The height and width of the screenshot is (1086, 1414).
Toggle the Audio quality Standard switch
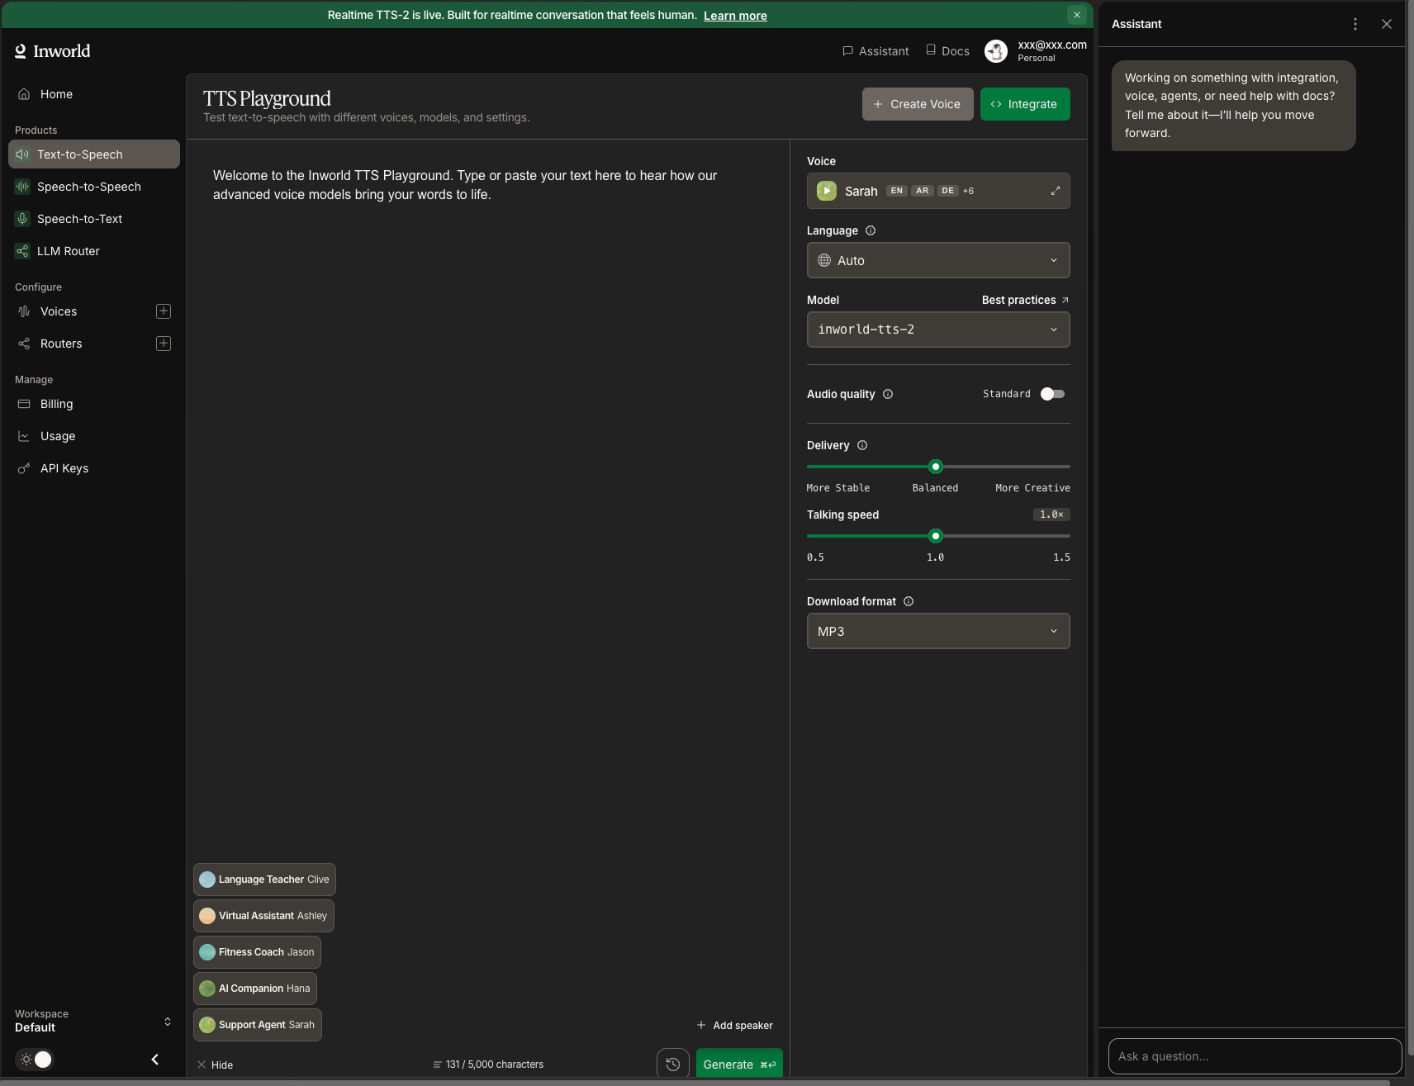tap(1052, 394)
